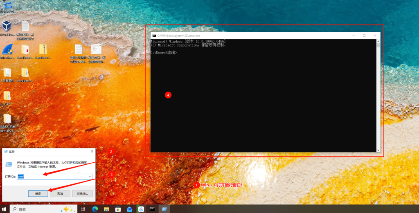Click the Run dialog title icon
This screenshot has height=213, width=419.
click(6, 151)
